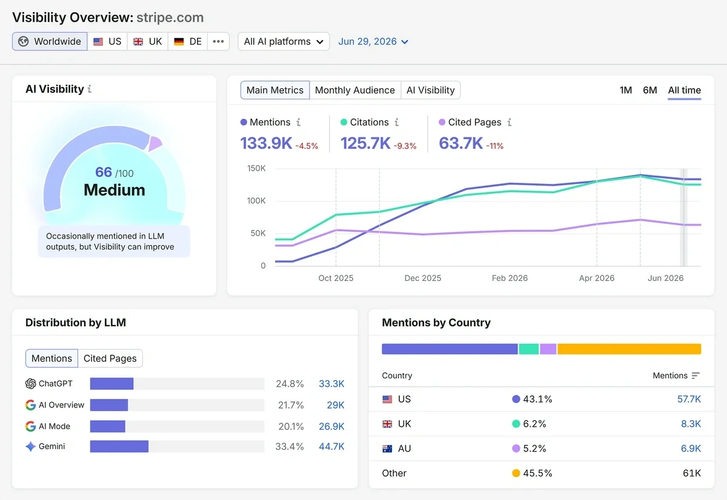
Task: Click the US flag in country table
Action: pyautogui.click(x=387, y=400)
